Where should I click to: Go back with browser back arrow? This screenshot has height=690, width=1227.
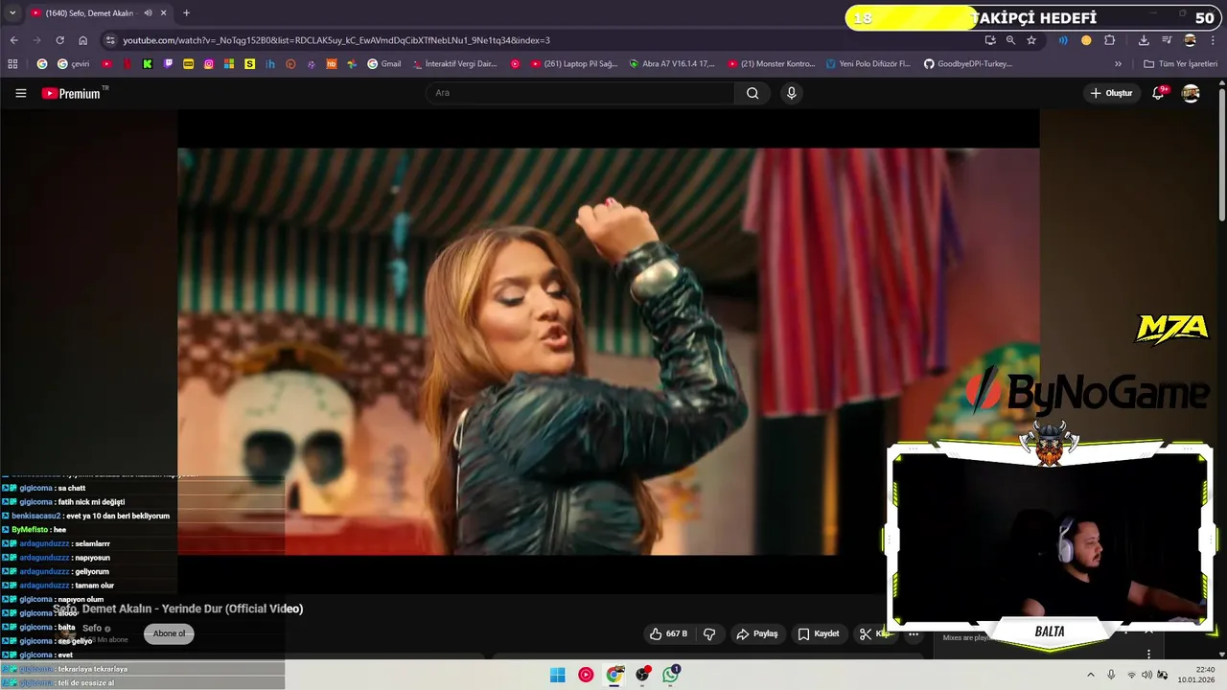13,40
